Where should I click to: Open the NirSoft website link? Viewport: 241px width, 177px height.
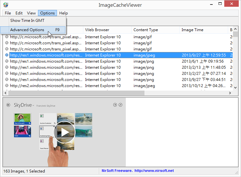pyautogui.click(x=154, y=171)
